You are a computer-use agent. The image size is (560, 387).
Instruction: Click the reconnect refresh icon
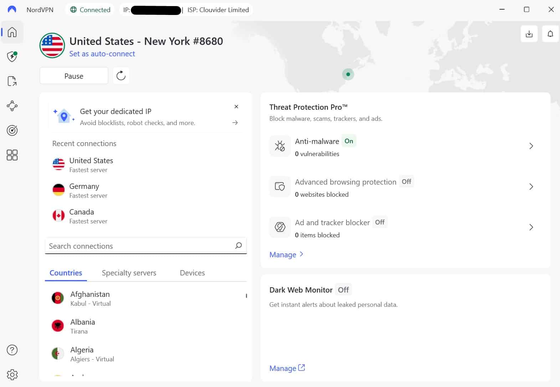(121, 76)
